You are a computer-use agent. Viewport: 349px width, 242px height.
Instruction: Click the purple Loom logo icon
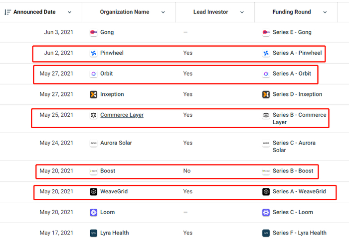click(x=93, y=213)
